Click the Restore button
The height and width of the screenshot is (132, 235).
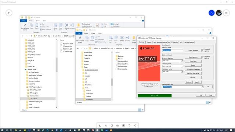tap(188, 82)
